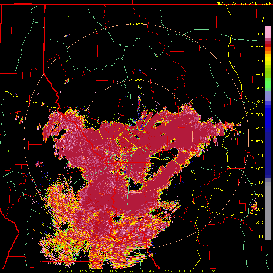Click the 0.253 legend value
Image resolution: width=273 pixels, height=273 pixels.
point(257,223)
